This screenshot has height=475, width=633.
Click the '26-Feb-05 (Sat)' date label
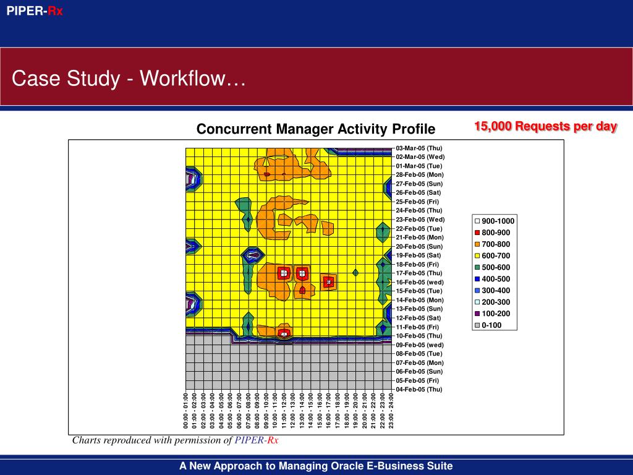pos(418,193)
